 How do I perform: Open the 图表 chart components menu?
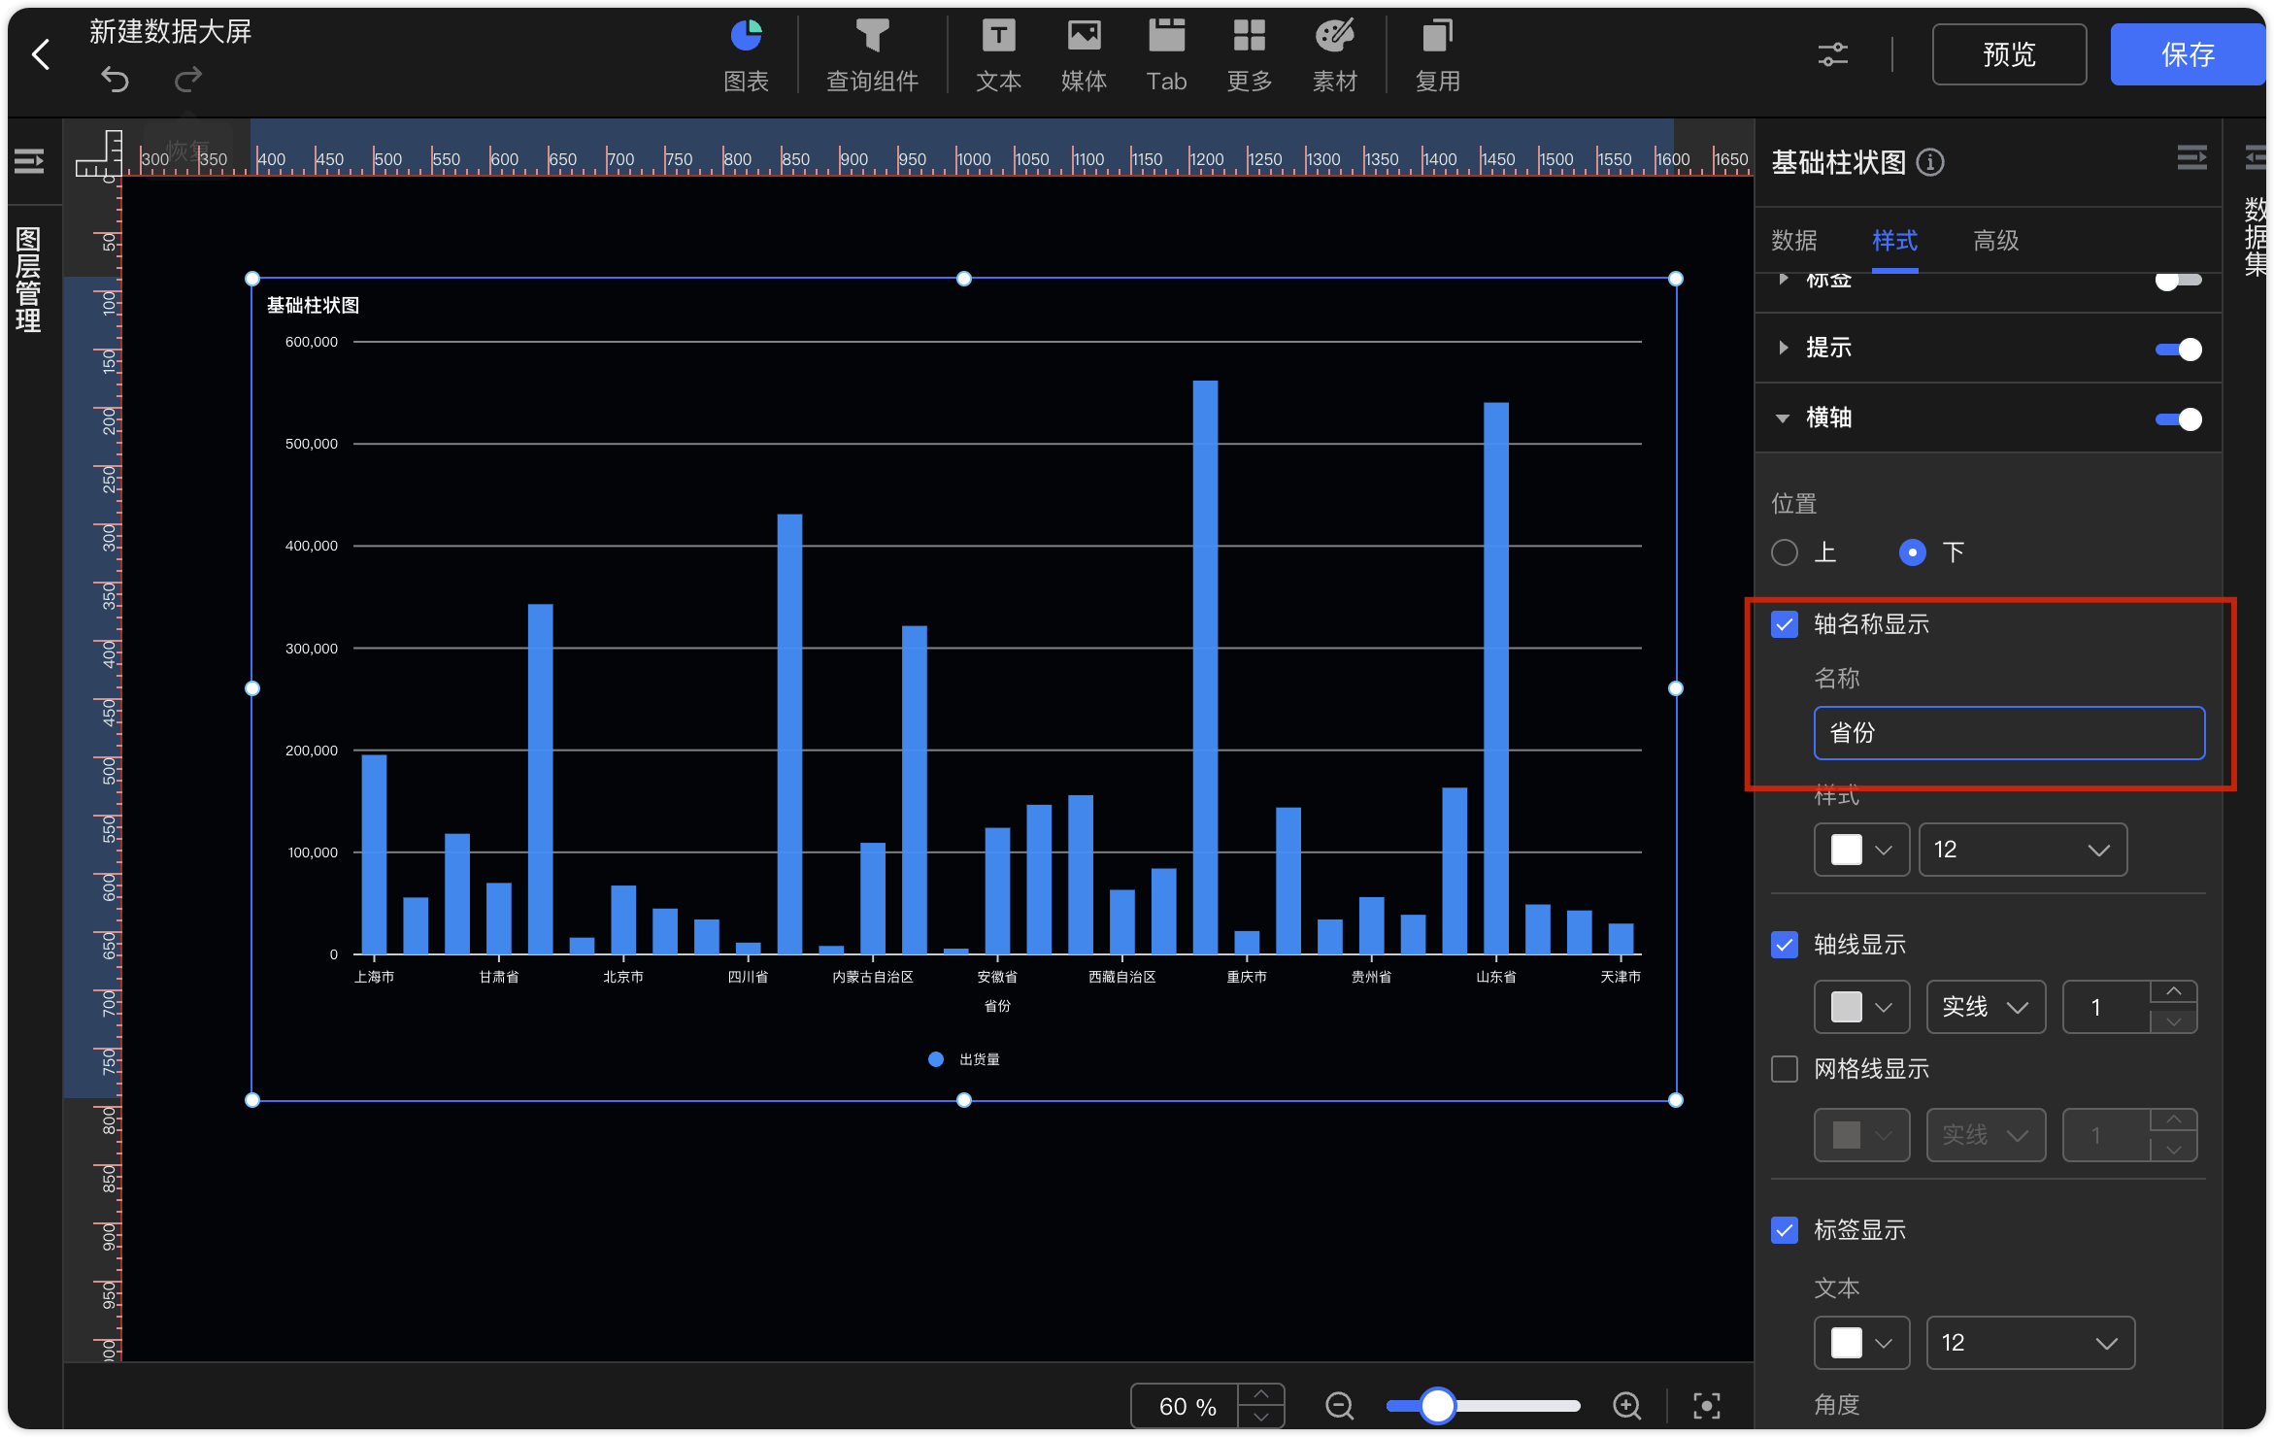(746, 55)
